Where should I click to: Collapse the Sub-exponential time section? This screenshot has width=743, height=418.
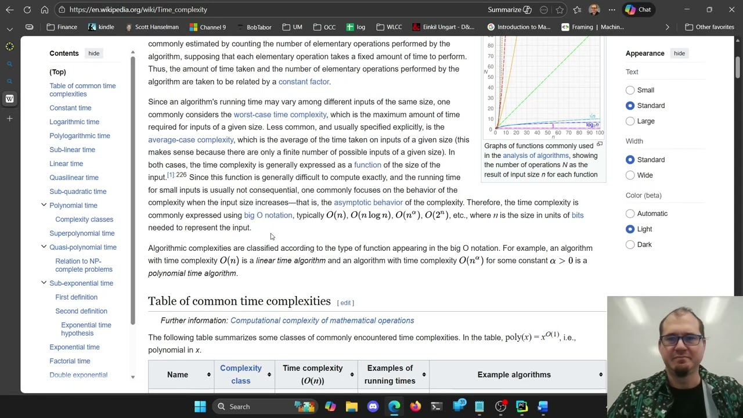(x=44, y=283)
